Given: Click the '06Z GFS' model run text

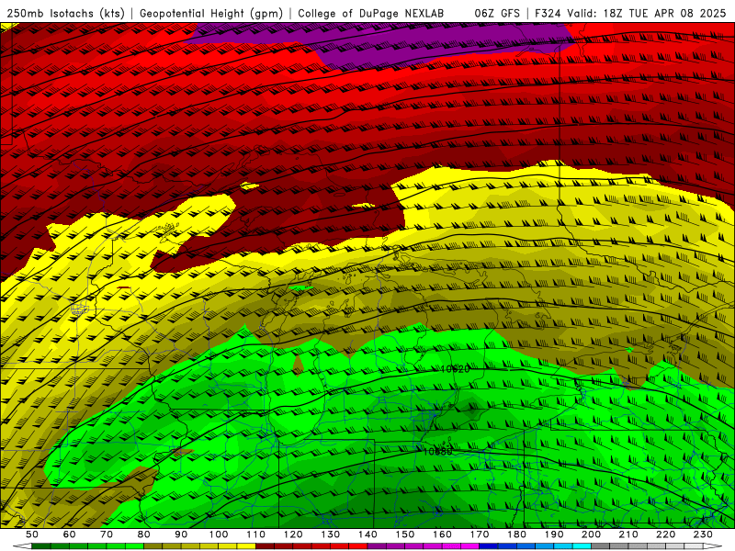Looking at the screenshot, I should click(x=497, y=13).
